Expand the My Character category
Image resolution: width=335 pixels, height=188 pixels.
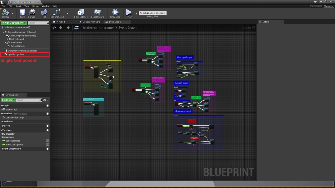click(1, 134)
